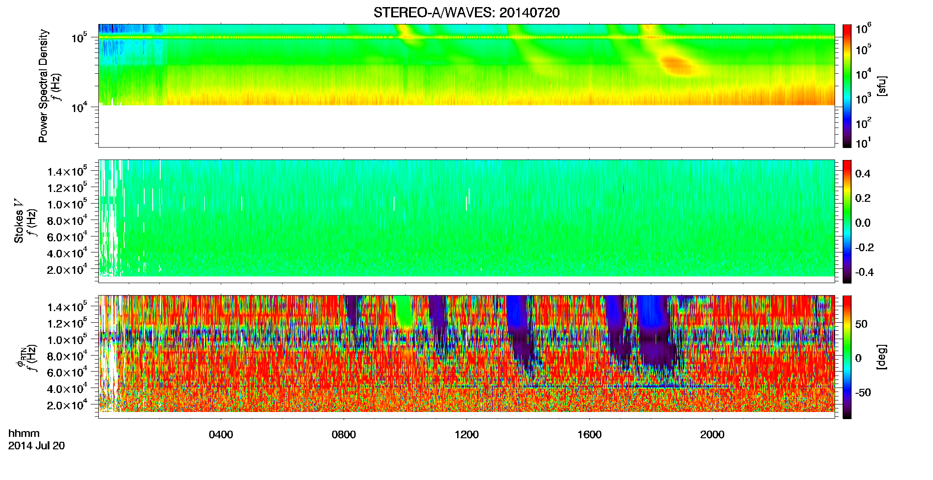933x480 pixels.
Task: Click the 1.4×10^5 tick in Stokes V panel
Action: 67,171
